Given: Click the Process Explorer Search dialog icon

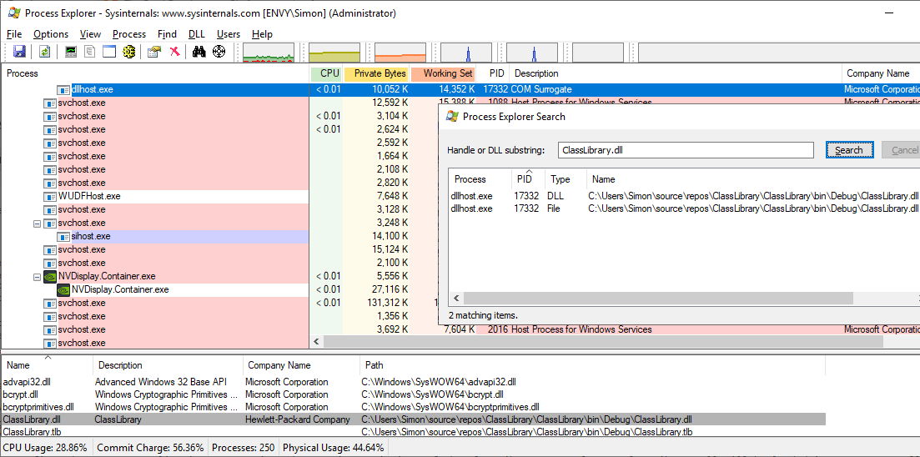Looking at the screenshot, I should point(452,116).
